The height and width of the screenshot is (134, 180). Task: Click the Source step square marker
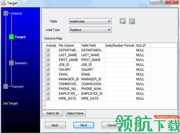pos(6,13)
